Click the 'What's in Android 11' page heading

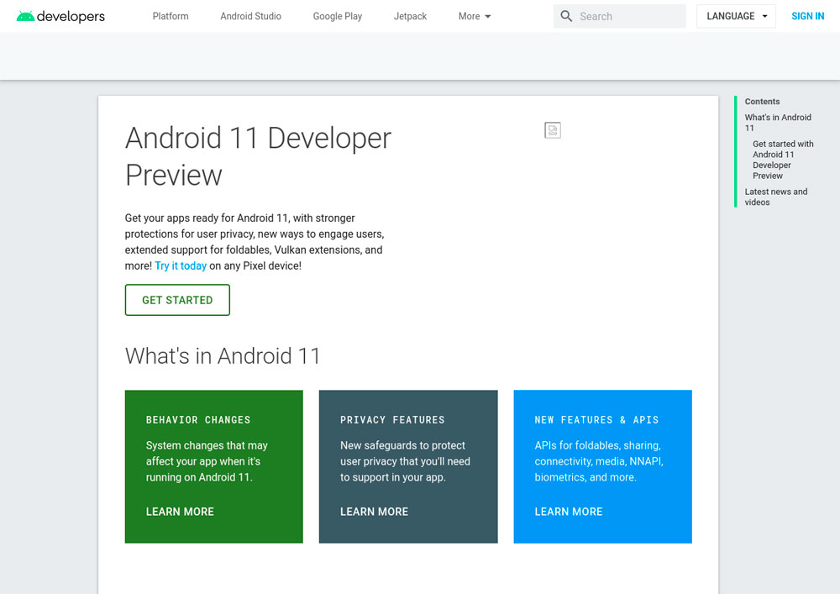(x=223, y=355)
